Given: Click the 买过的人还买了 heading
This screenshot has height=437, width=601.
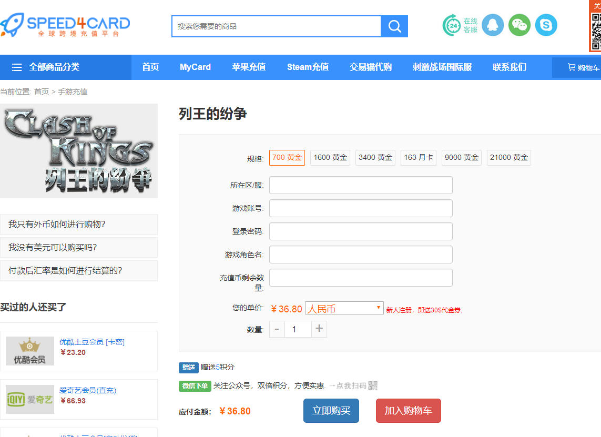Looking at the screenshot, I should click(x=33, y=307).
